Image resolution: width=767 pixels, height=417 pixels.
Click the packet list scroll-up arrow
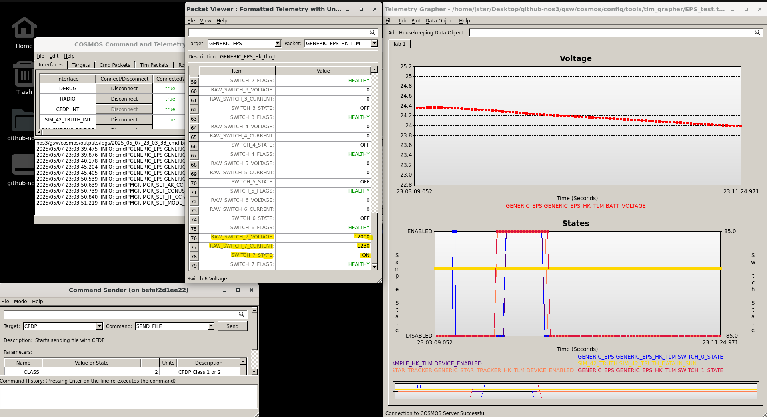point(374,70)
